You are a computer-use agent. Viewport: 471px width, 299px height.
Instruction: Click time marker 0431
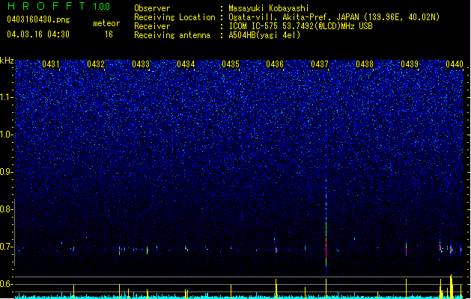click(51, 64)
